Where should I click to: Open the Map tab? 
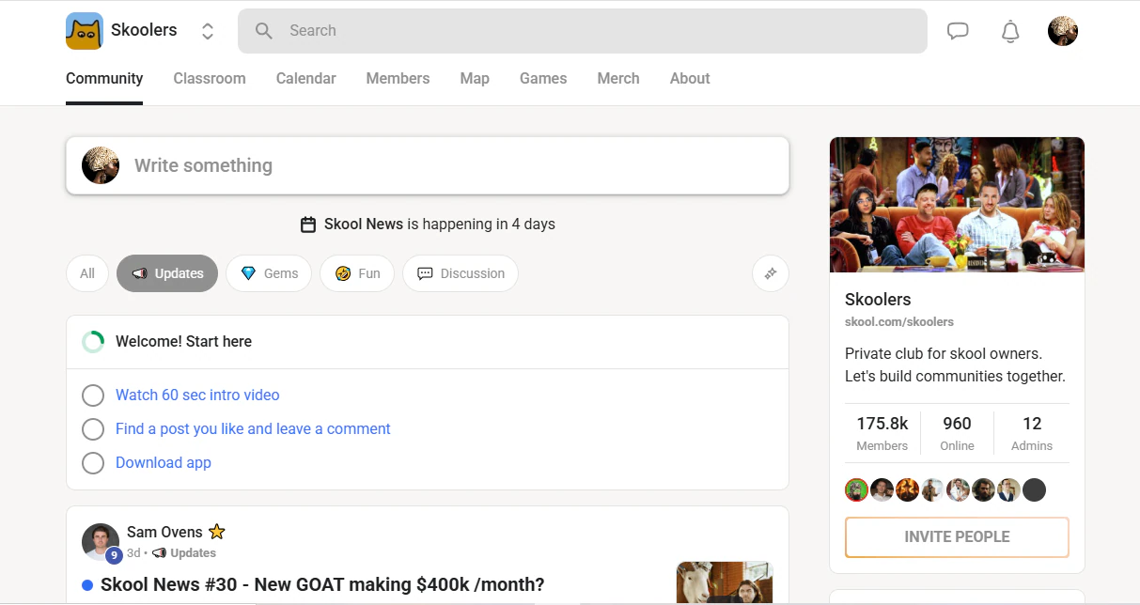475,79
